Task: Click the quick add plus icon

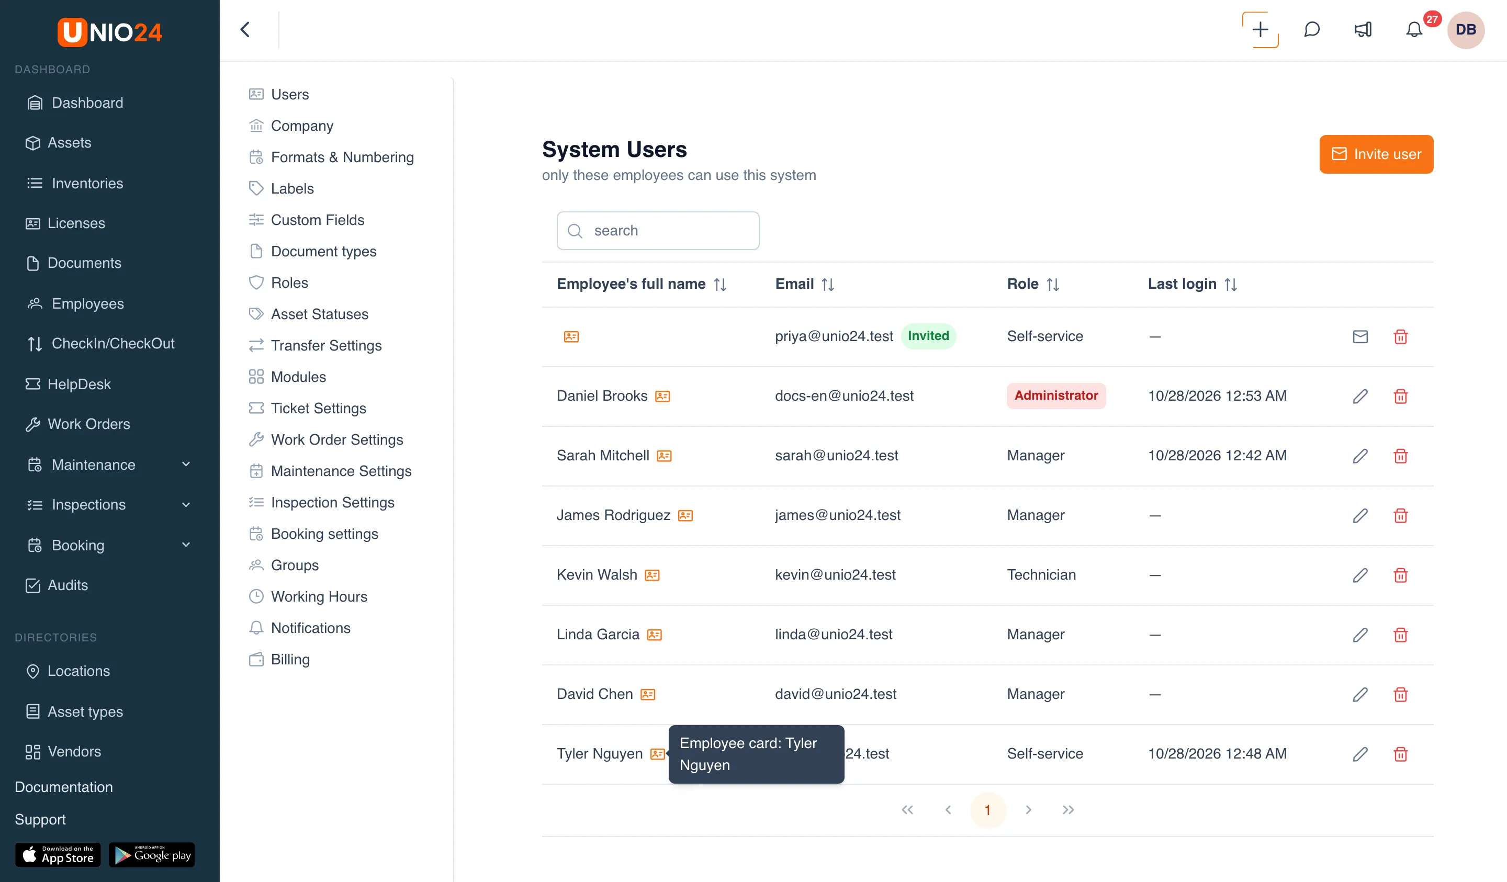Action: tap(1260, 29)
